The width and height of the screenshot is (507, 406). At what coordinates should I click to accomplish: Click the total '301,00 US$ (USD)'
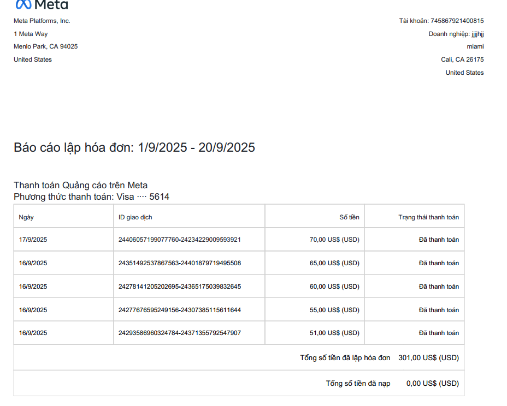pyautogui.click(x=429, y=358)
